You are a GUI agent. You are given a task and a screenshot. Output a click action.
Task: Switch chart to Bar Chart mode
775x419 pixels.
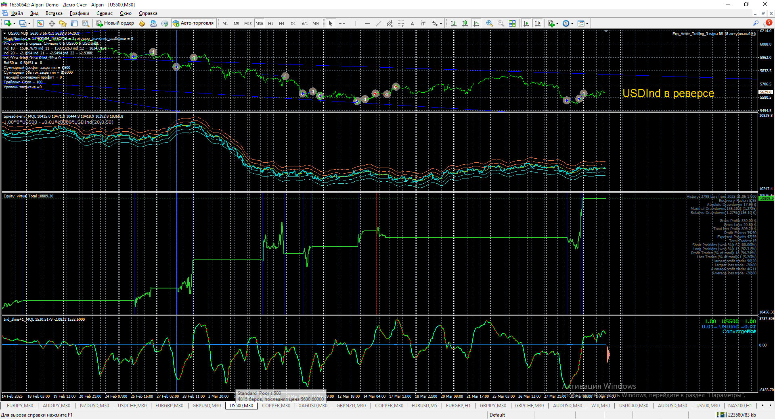454,23
